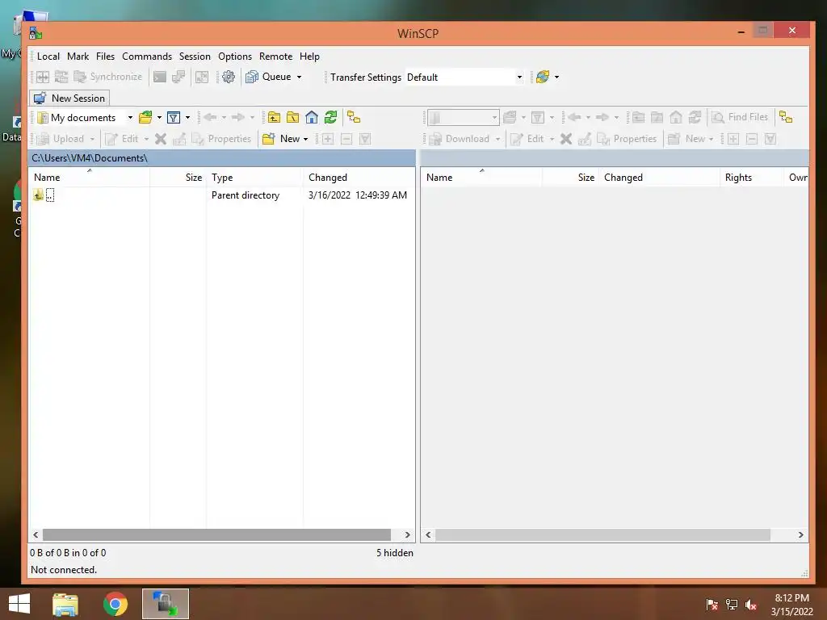The height and width of the screenshot is (620, 827).
Task: Go to local parent directory icon
Action: pyautogui.click(x=274, y=118)
